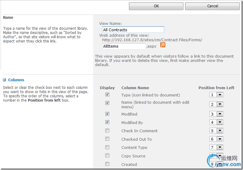Viewport: 243px width, 170px height.
Task: Uncheck the Name column display checkbox
Action: 107,103
